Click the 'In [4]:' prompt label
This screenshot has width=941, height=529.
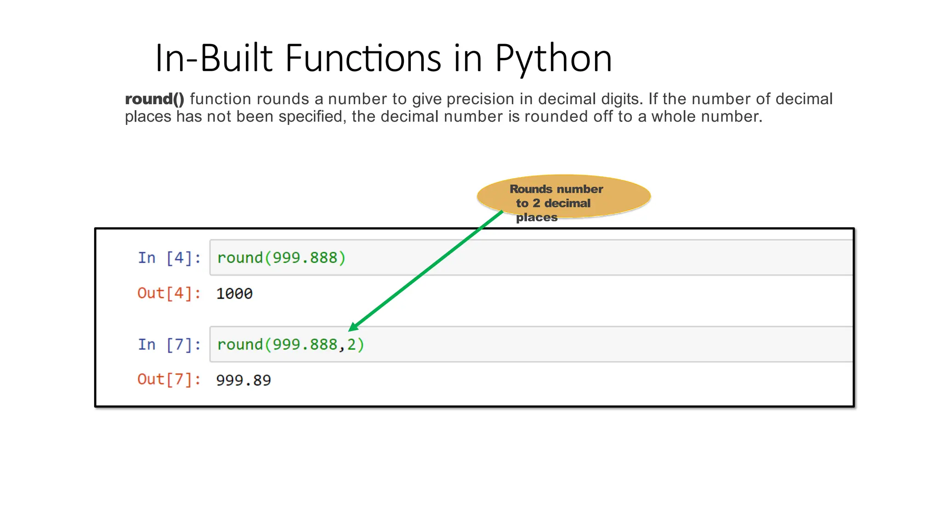[x=169, y=258]
